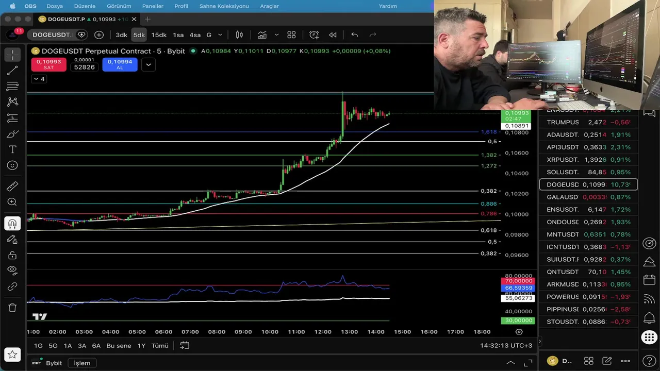This screenshot has width=660, height=371.
Task: Select the brush drawing tool
Action: (12, 134)
